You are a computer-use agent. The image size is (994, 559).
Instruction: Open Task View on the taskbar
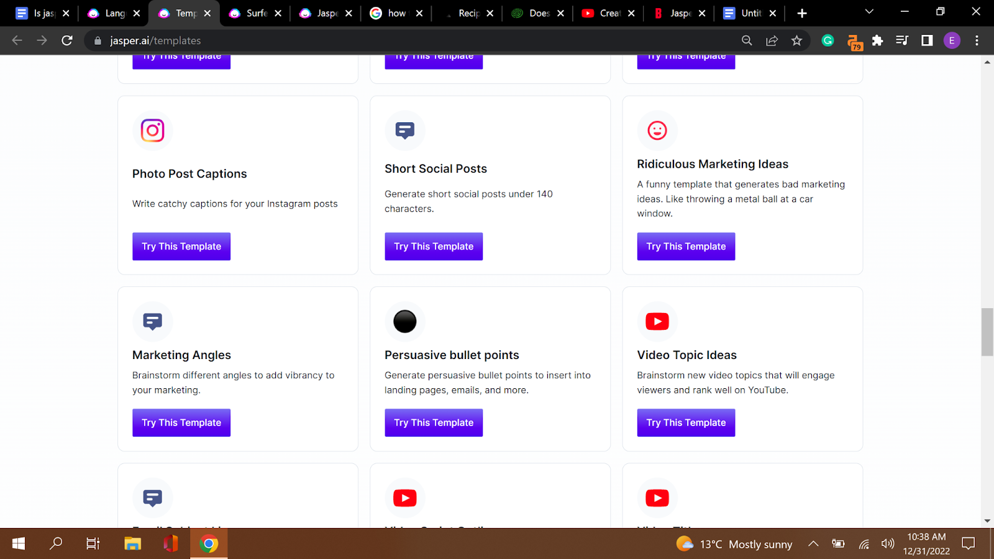pos(93,544)
